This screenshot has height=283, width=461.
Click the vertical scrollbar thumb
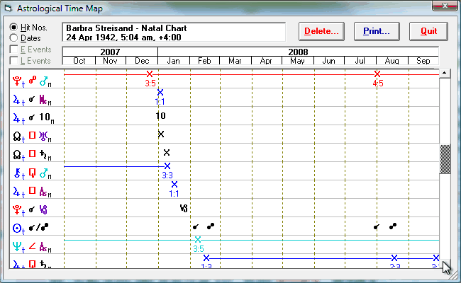pyautogui.click(x=445, y=159)
